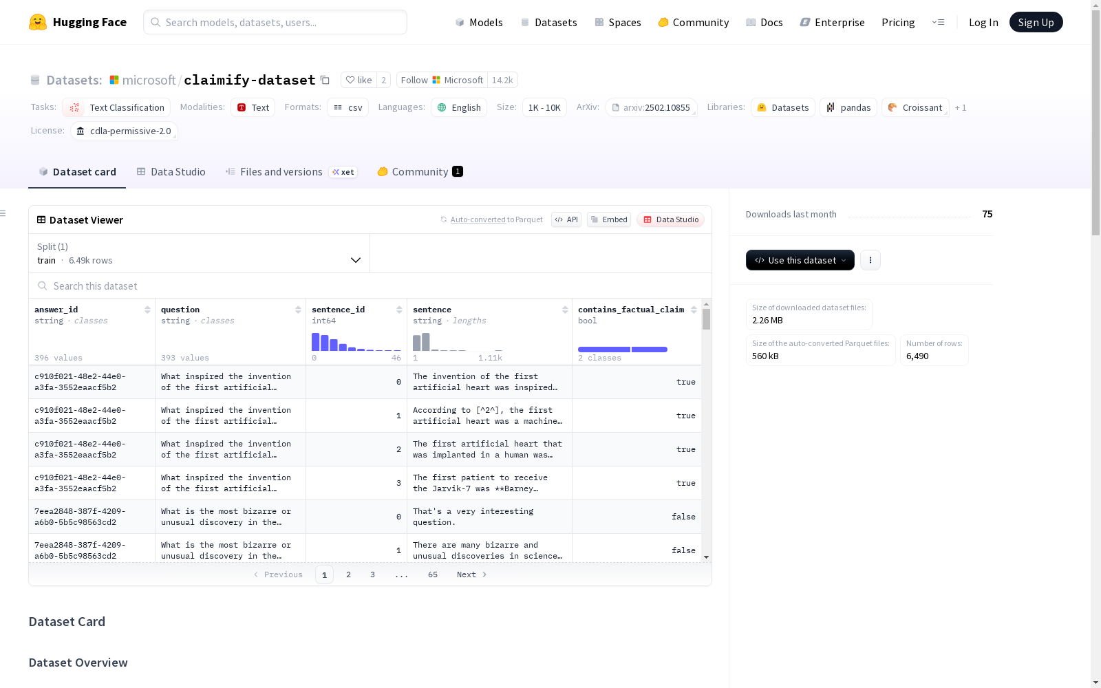The image size is (1101, 688).
Task: Sort by question column sort icon
Action: 298,310
